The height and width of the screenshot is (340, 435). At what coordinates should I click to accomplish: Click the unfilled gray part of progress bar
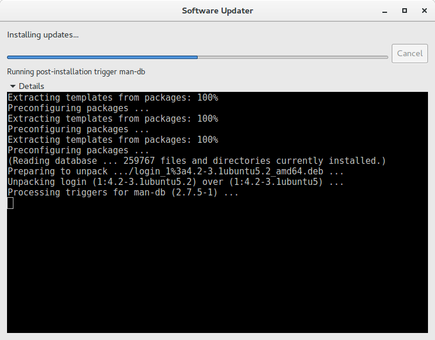[x=292, y=57]
